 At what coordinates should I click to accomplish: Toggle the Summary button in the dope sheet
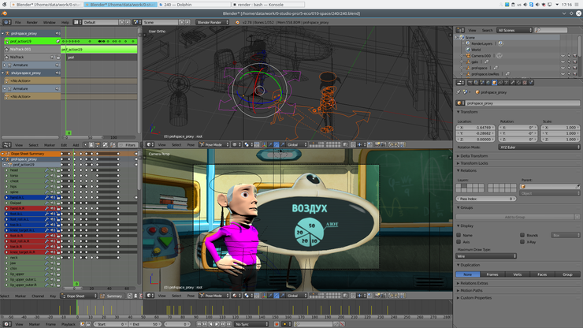coord(112,296)
